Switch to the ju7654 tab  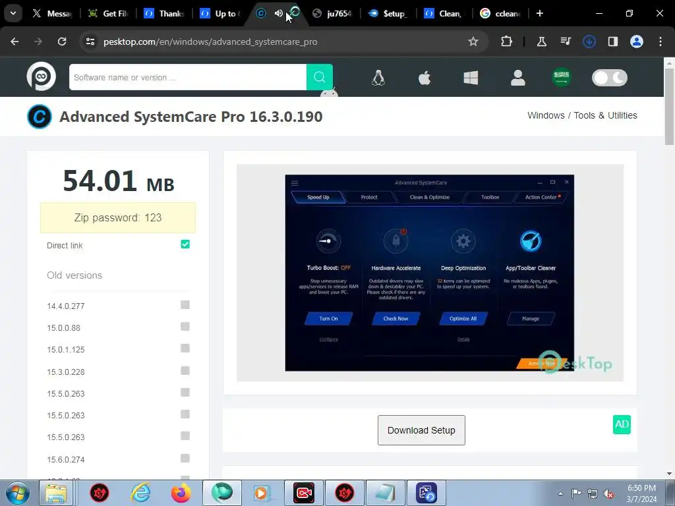(333, 13)
